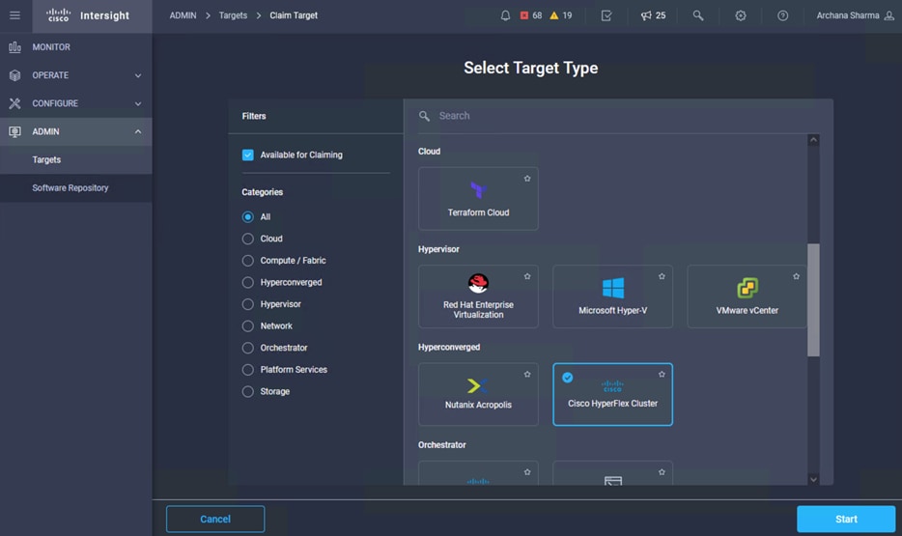Open the Archana Sharma user profile
The height and width of the screenshot is (536, 902).
856,15
